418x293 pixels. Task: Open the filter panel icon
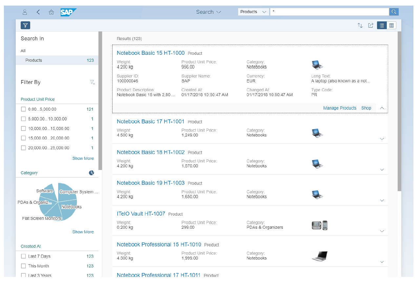25,25
